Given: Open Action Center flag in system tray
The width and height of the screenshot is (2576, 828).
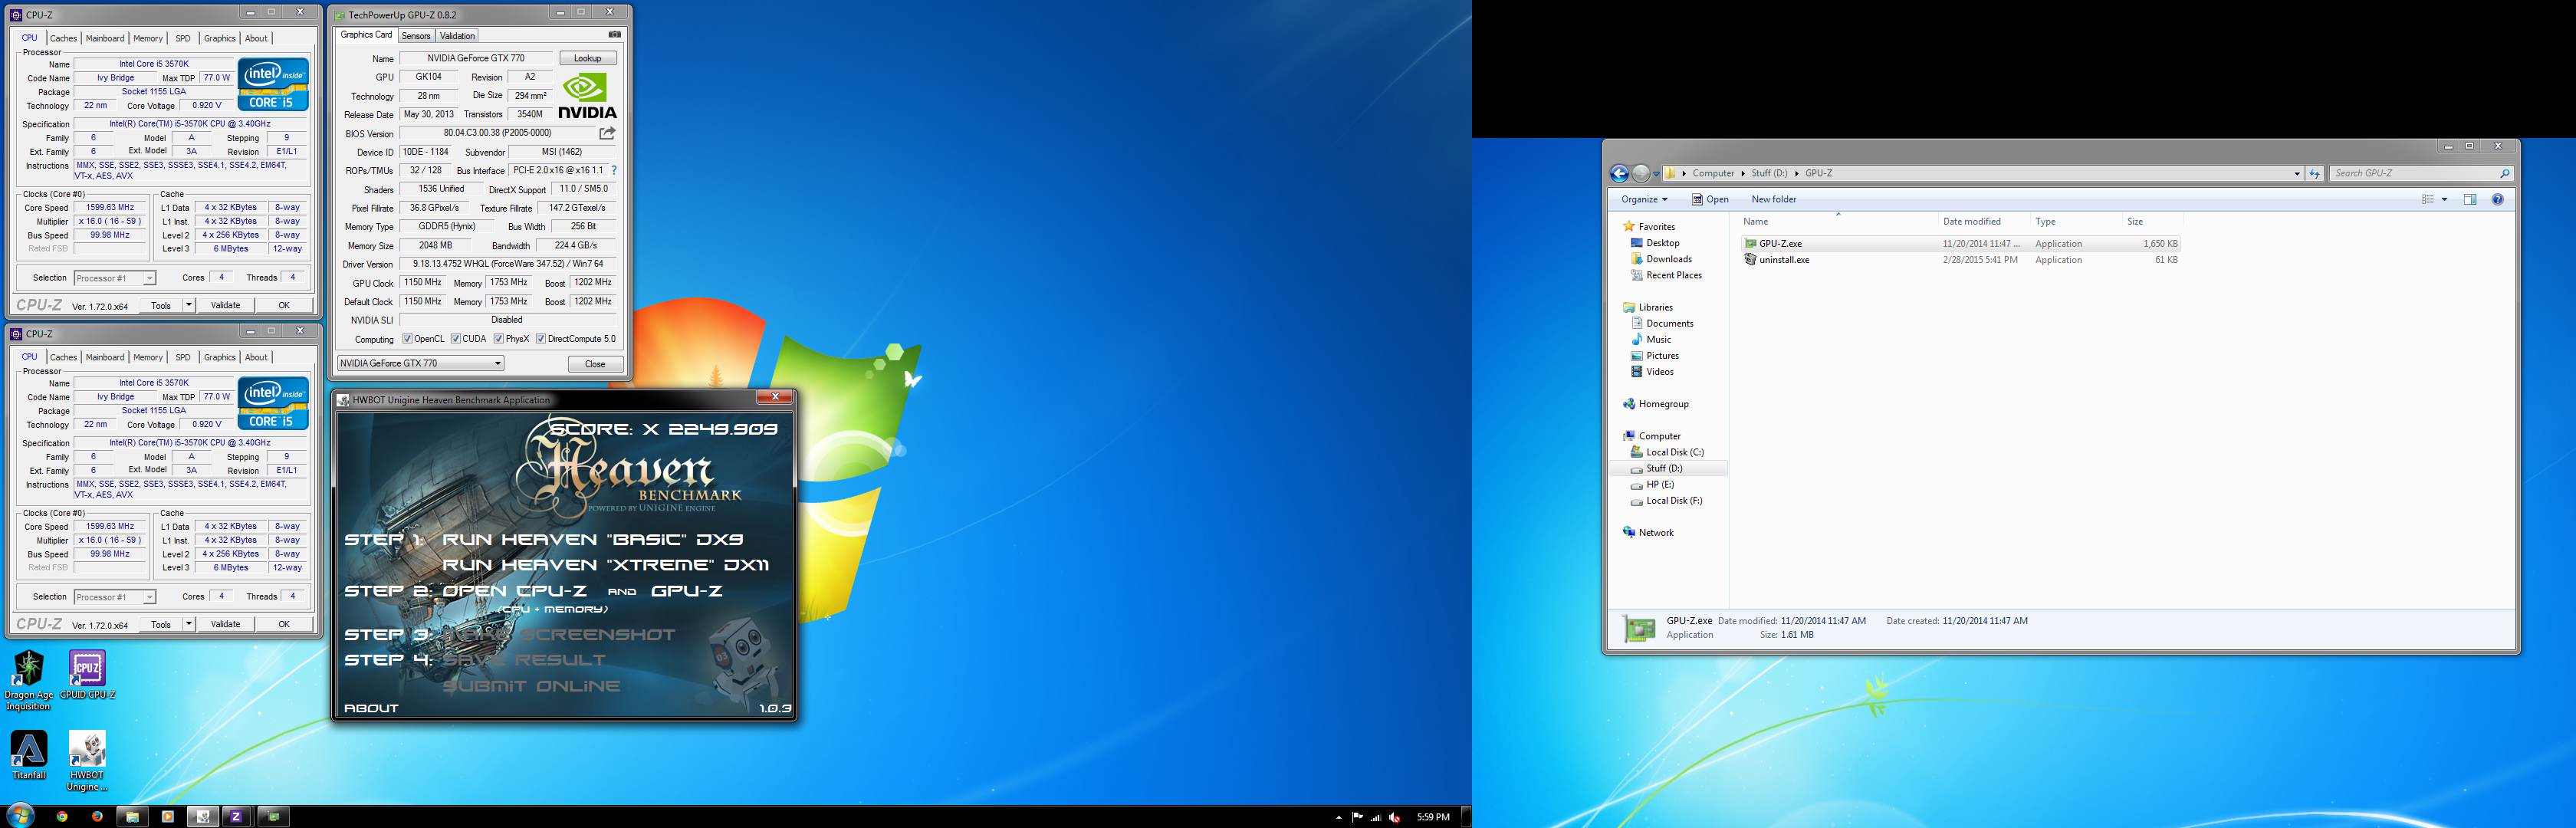Looking at the screenshot, I should point(1357,817).
